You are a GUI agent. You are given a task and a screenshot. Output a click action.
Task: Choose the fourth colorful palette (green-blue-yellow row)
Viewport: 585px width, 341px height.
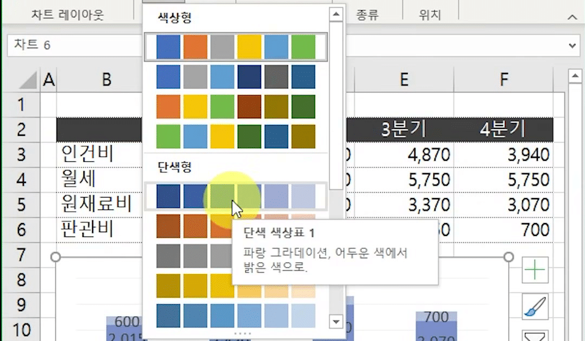(236, 136)
